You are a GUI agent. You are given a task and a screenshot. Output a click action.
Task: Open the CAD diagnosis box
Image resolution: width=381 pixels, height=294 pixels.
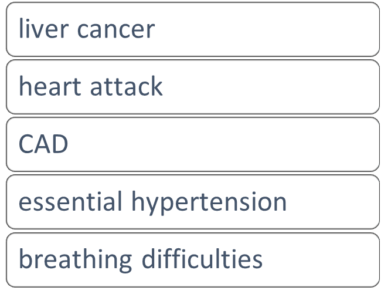pyautogui.click(x=192, y=144)
